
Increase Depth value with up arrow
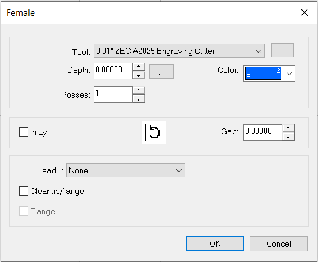point(139,66)
